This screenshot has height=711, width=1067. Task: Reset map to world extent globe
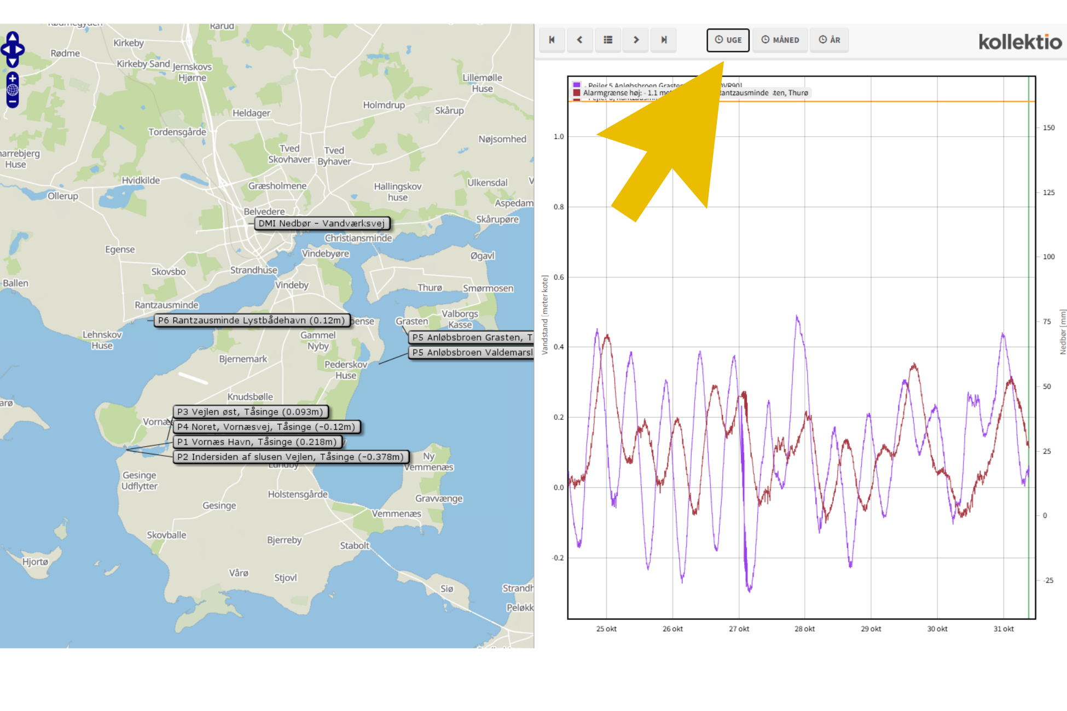tap(13, 90)
